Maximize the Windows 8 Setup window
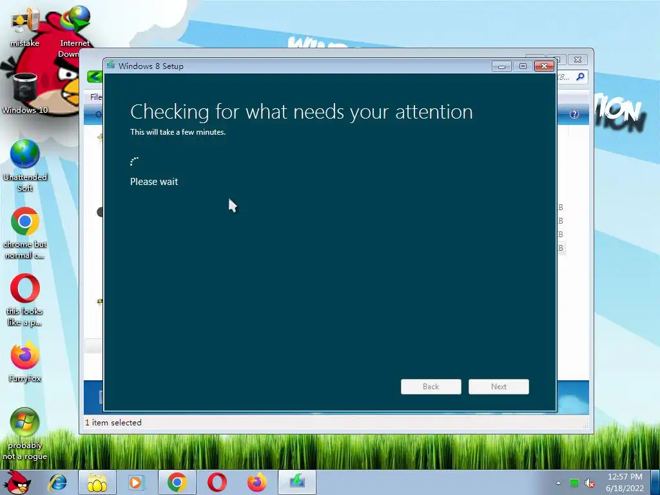This screenshot has width=660, height=495. (x=523, y=66)
